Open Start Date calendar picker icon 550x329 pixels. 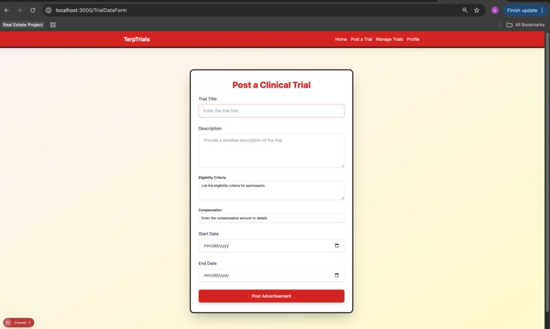[336, 246]
